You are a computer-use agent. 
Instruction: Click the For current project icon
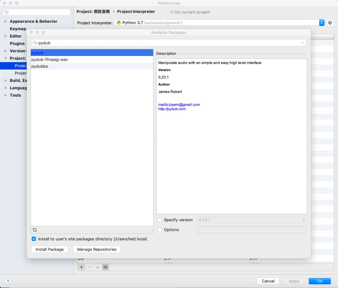pyautogui.click(x=172, y=12)
